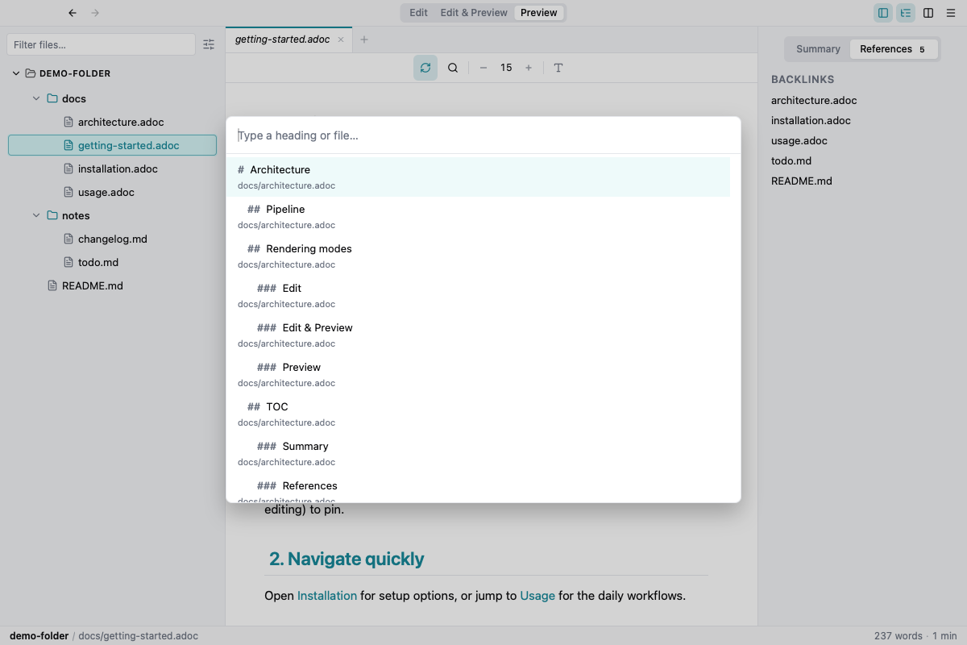Screen dimensions: 967x645
Task: Choose the ### Edit & Preview result
Action: tap(479, 335)
